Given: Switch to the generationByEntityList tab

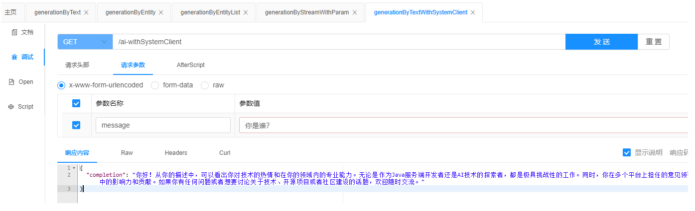Looking at the screenshot, I should [210, 12].
